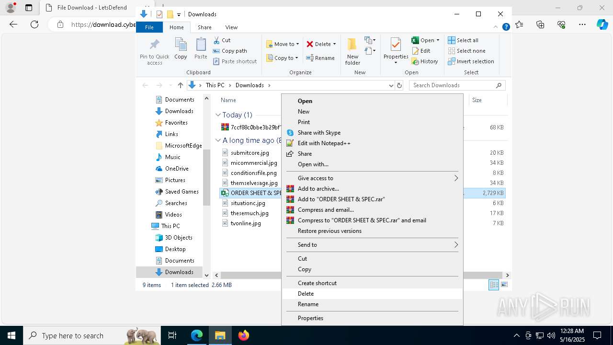Open Microsoft Edge from taskbar
This screenshot has width=613, height=345.
click(197, 335)
